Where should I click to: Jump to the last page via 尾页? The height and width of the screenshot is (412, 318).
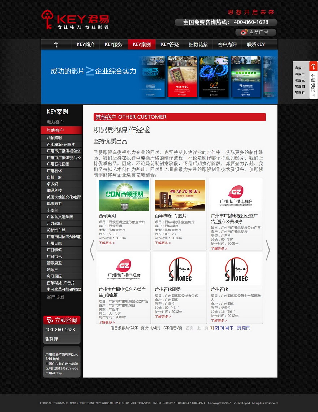coord(246,328)
